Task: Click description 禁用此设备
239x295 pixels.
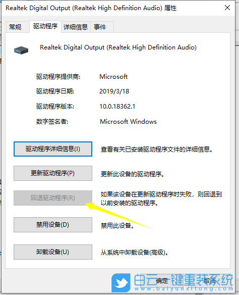Action: click(117, 225)
